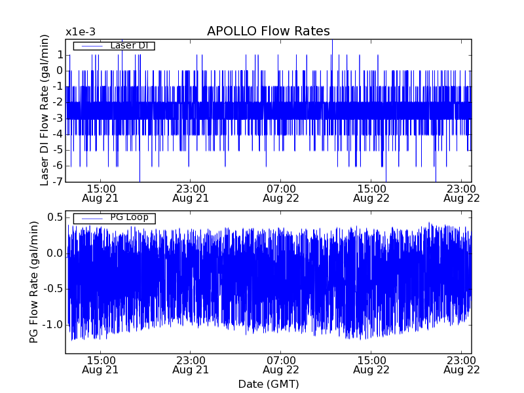The height and width of the screenshot is (393, 524).
Task: Click the 'Laser DI' legend entry
Action: (x=114, y=45)
